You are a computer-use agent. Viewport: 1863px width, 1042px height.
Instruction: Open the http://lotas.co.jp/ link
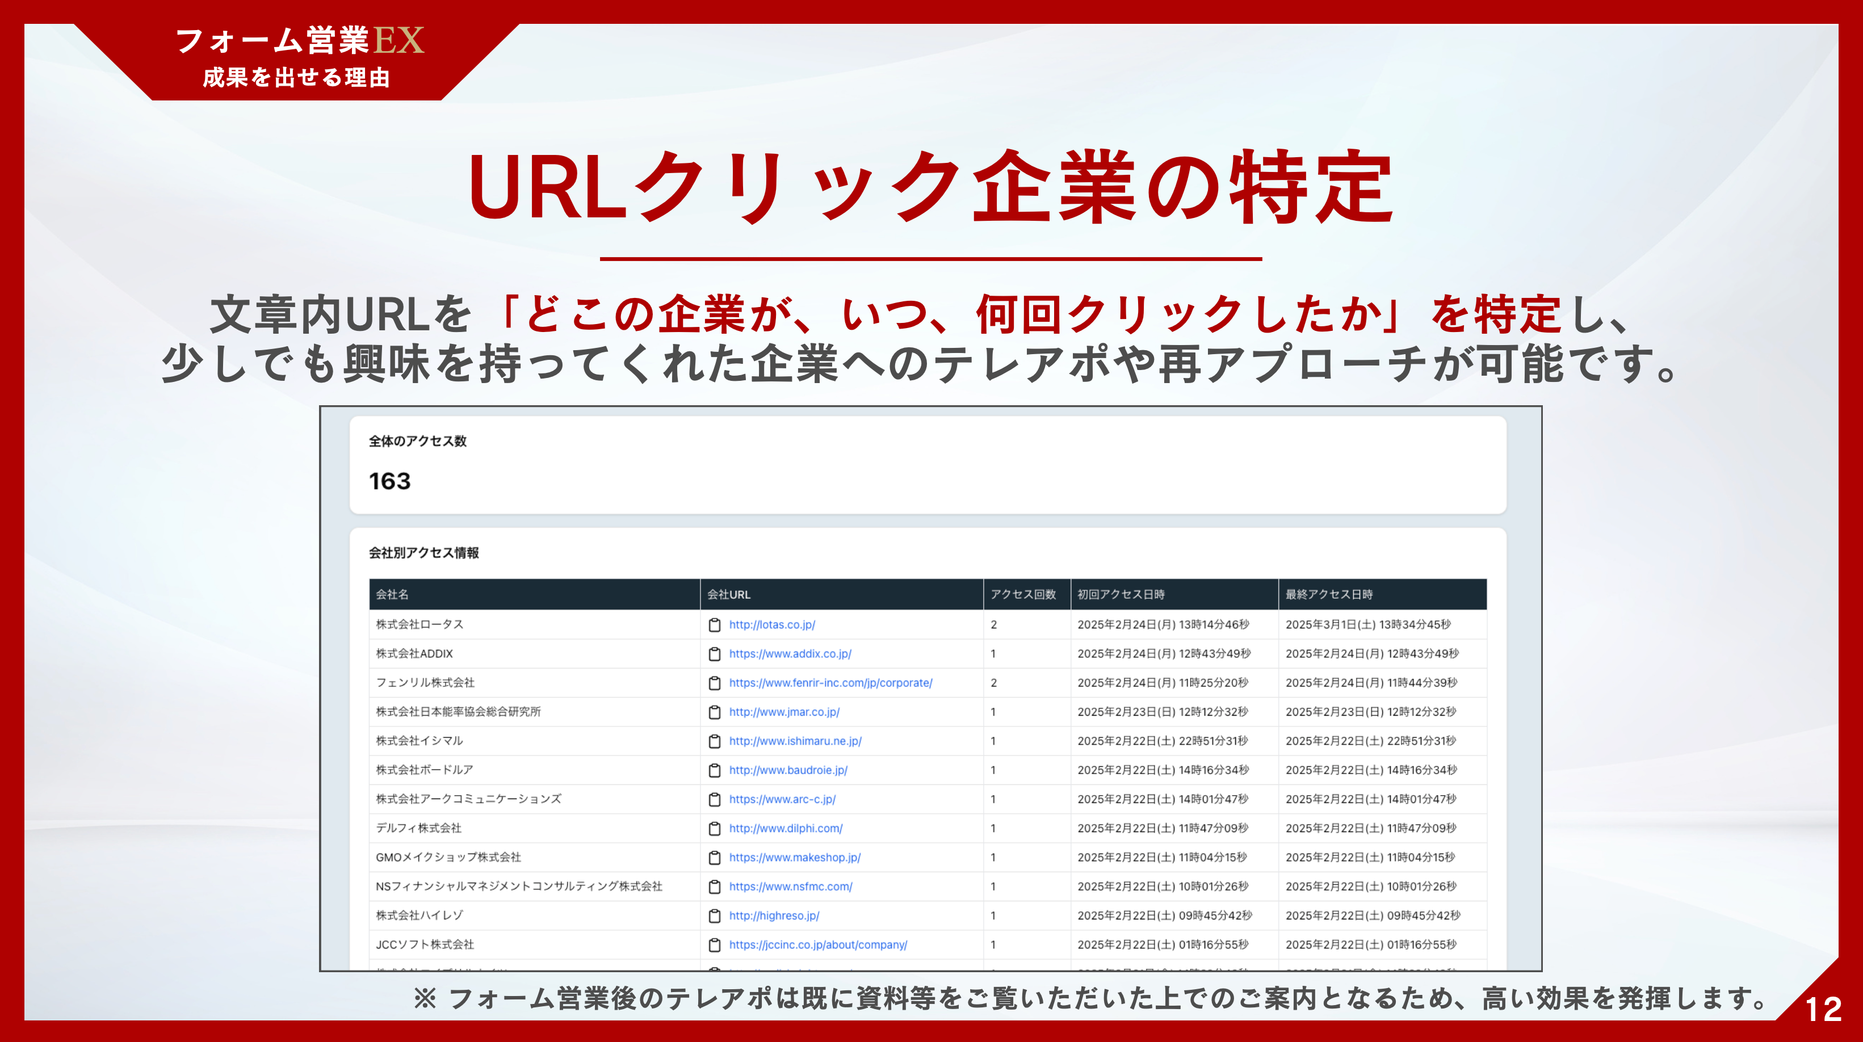point(771,625)
